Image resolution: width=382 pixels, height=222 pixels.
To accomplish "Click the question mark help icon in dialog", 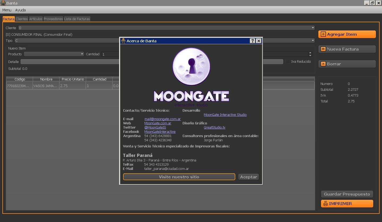I will [x=253, y=41].
